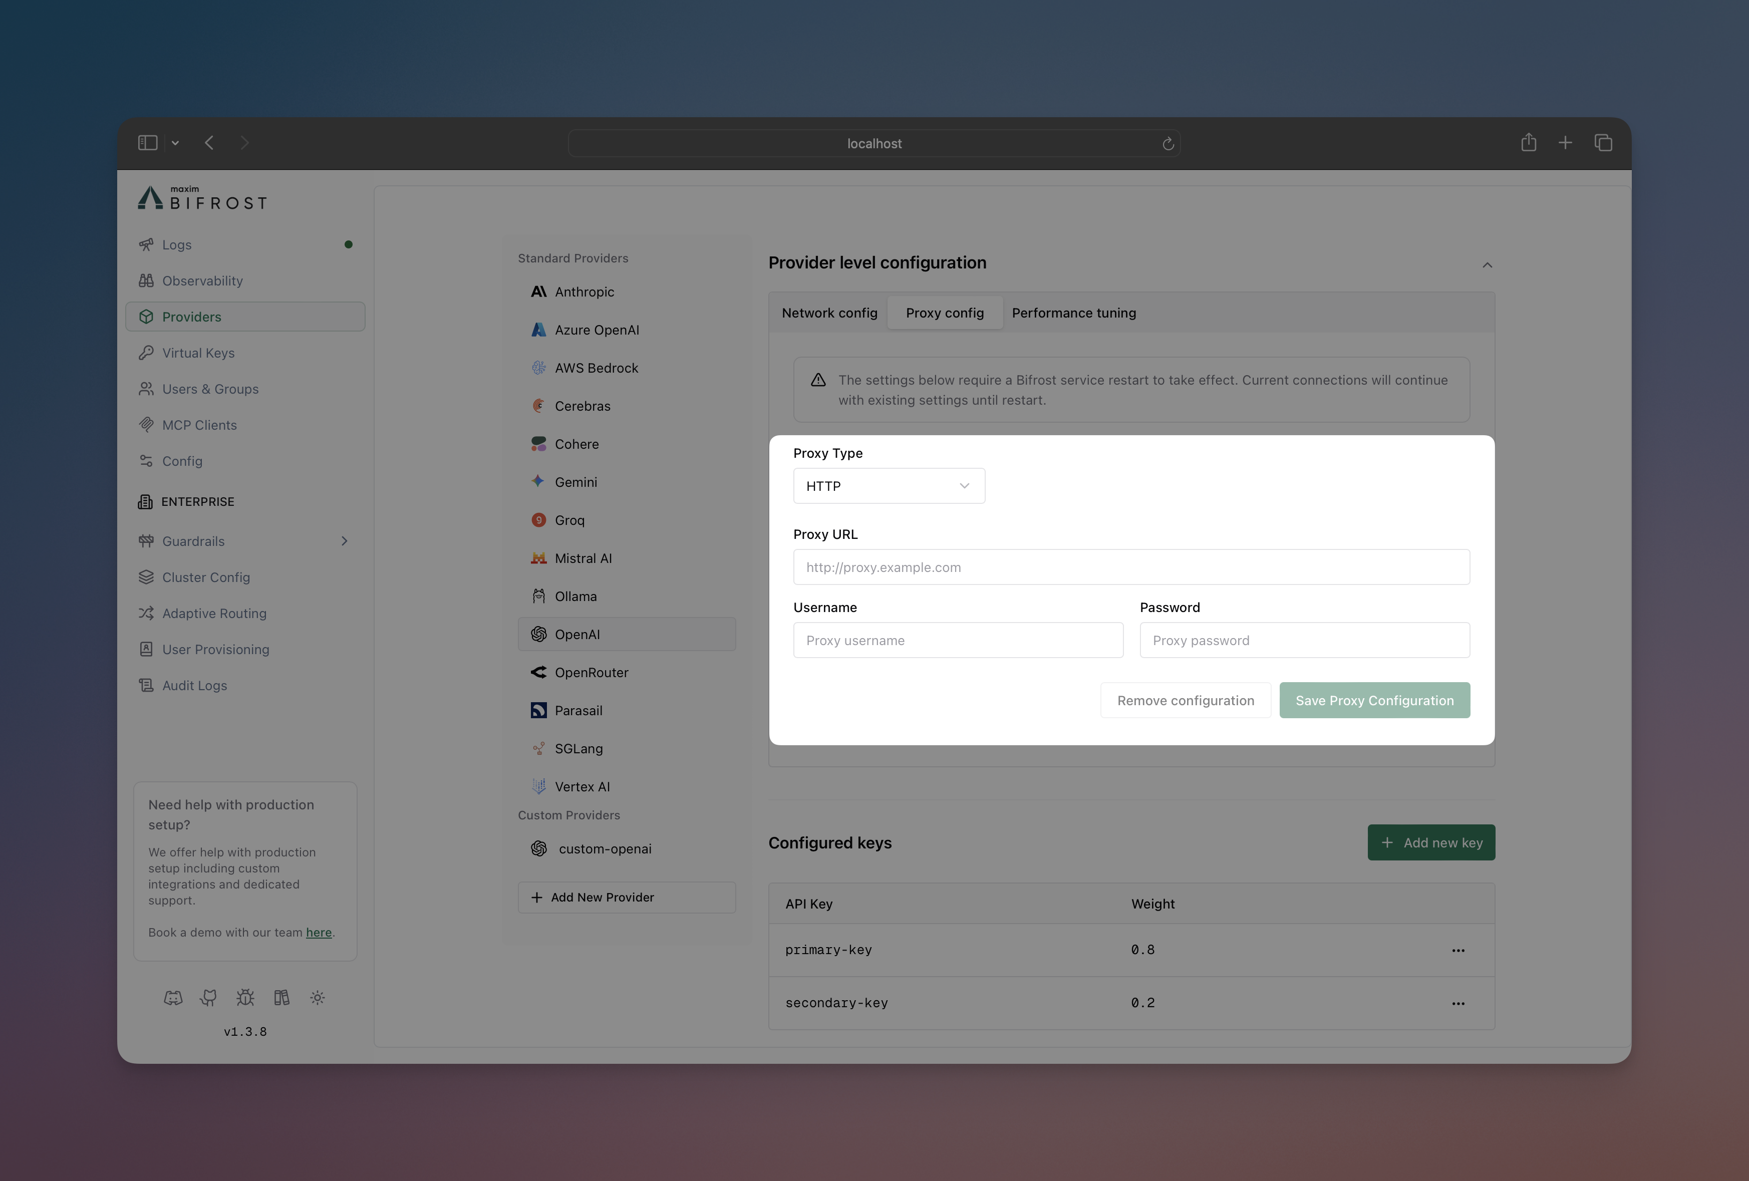This screenshot has width=1749, height=1181.
Task: Click the bug report icon
Action: 244,997
